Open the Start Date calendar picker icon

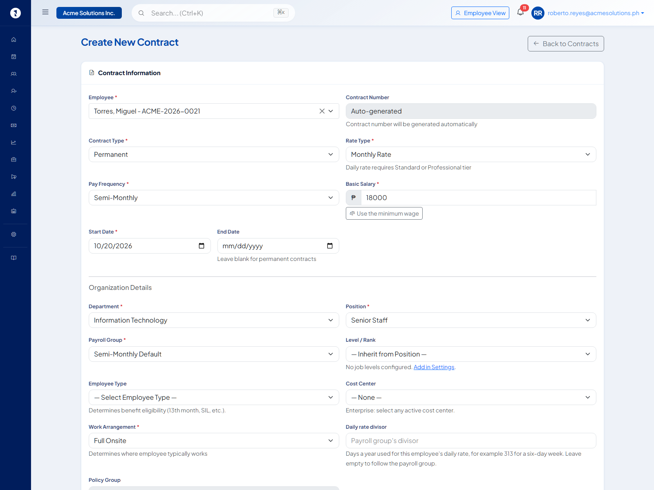pos(202,246)
